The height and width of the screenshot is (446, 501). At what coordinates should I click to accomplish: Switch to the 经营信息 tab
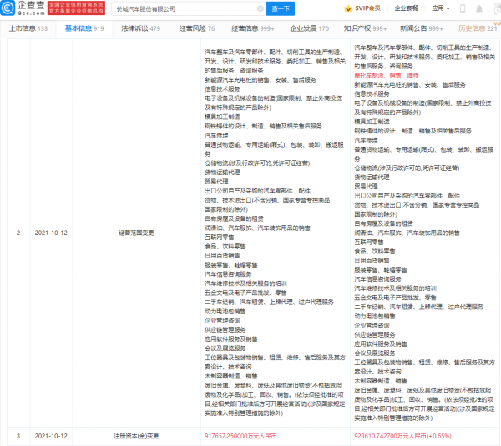[253, 28]
